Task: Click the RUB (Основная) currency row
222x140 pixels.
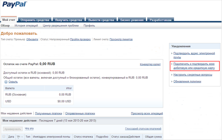Action: point(38,94)
